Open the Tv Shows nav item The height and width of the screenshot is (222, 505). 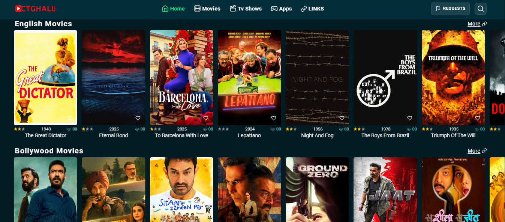[x=246, y=9]
